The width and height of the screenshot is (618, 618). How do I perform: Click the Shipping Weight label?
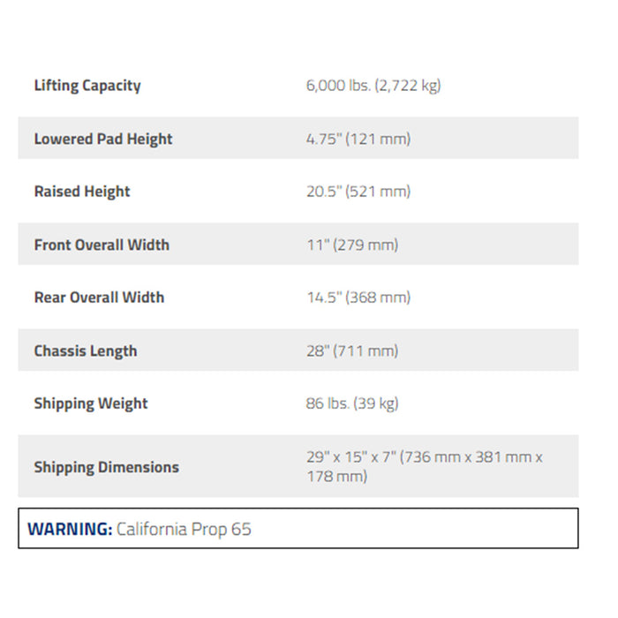coord(91,403)
